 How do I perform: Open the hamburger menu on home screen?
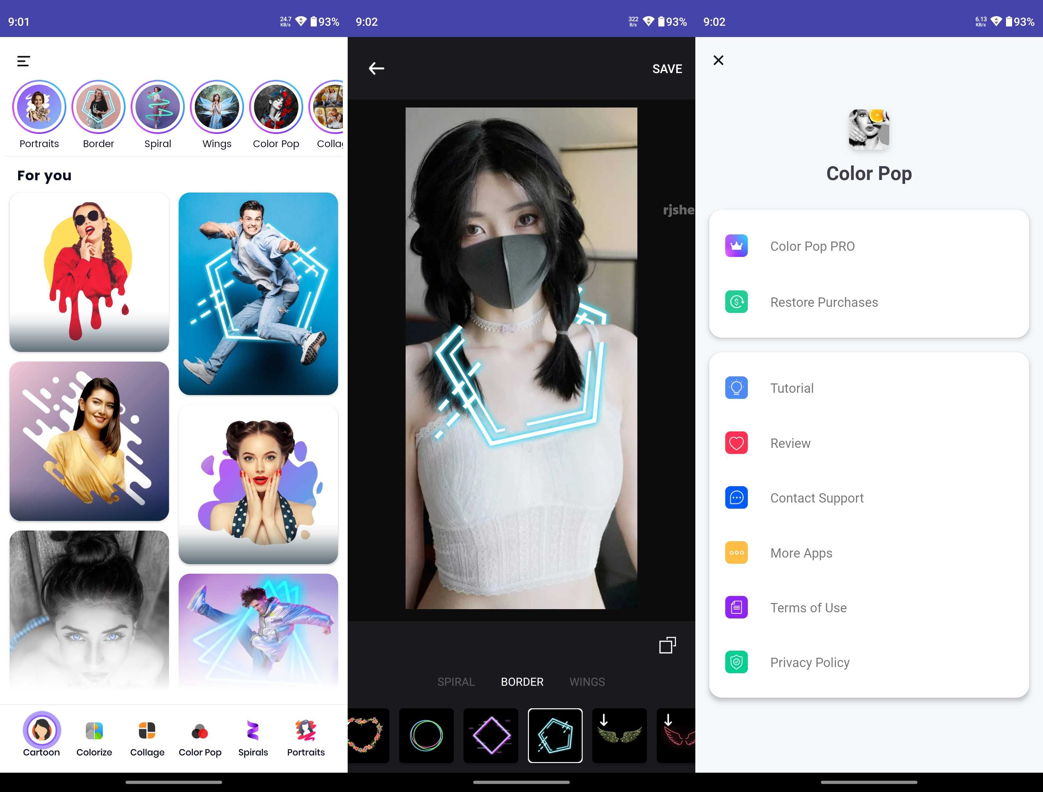pyautogui.click(x=23, y=61)
